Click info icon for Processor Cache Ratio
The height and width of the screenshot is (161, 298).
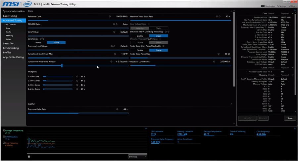(x=117, y=109)
